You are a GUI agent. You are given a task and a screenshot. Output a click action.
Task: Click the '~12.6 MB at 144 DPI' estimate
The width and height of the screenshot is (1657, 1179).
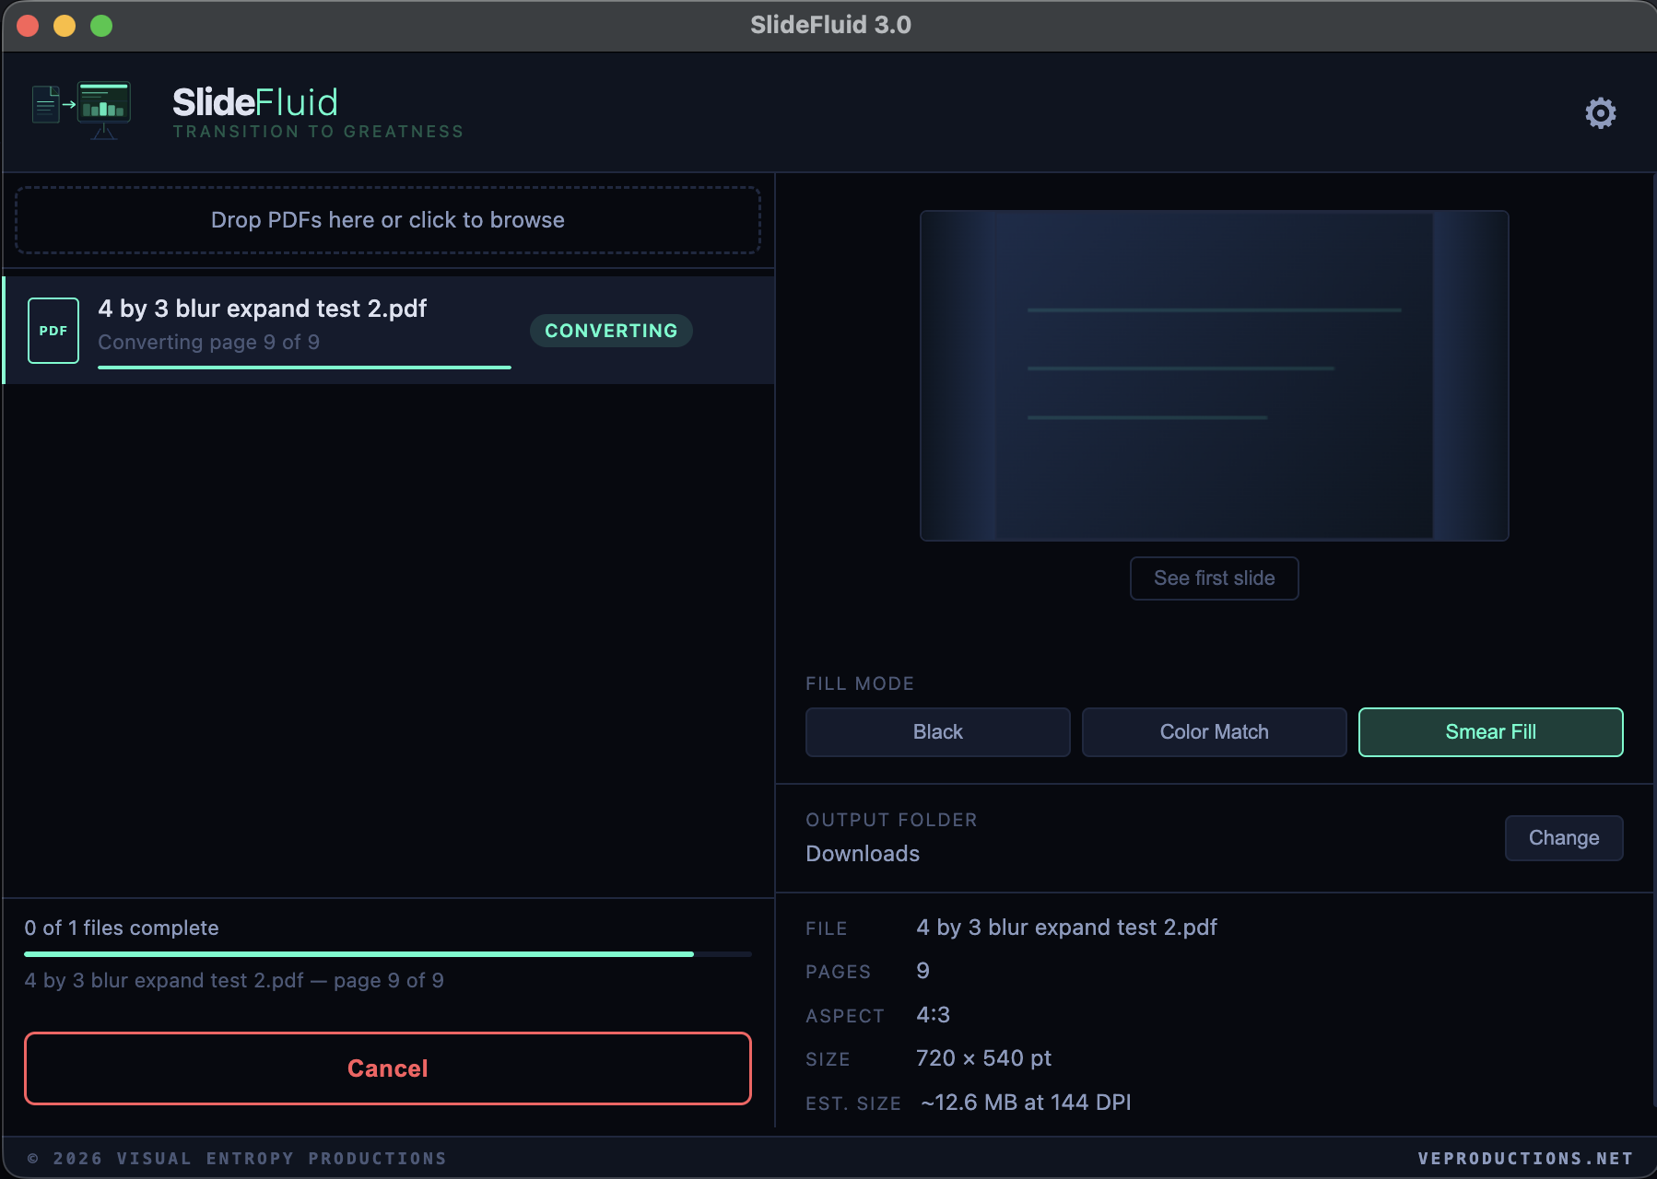(x=1026, y=1103)
